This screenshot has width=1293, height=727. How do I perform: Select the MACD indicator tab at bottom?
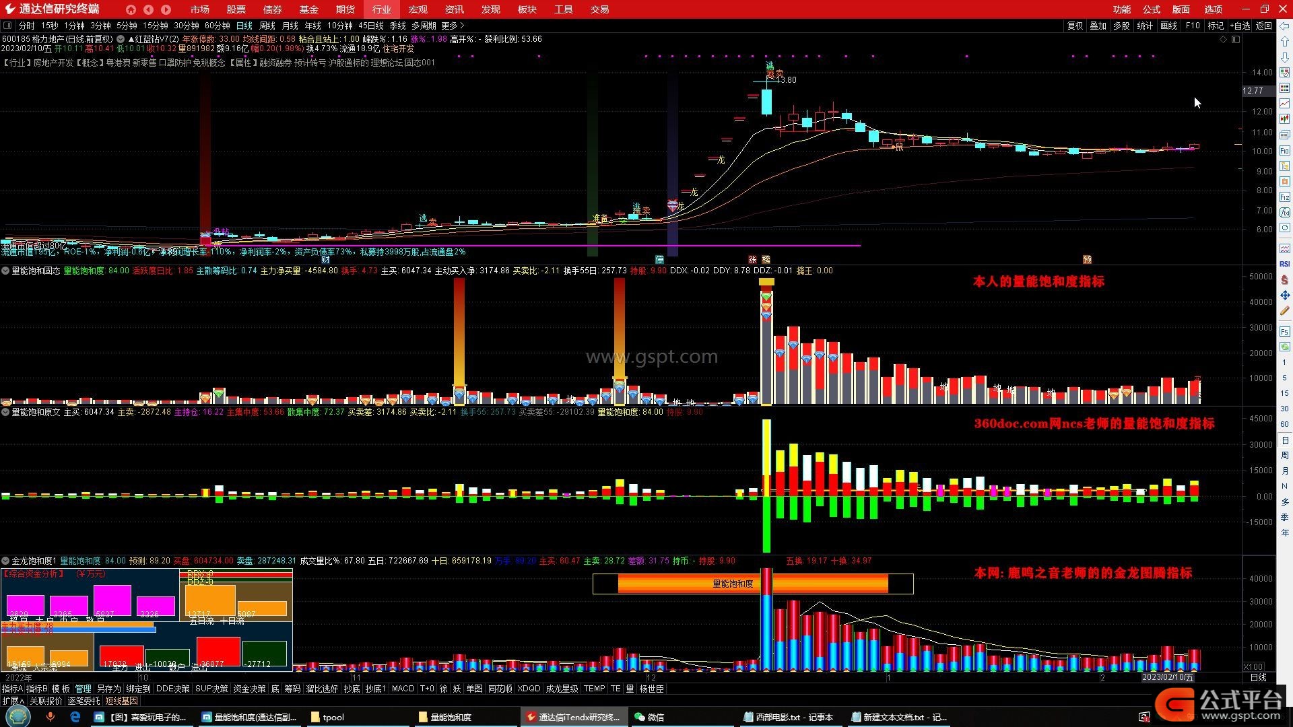(403, 689)
